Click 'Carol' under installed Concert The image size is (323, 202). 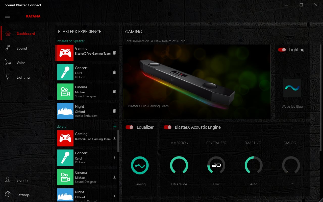[x=79, y=73]
